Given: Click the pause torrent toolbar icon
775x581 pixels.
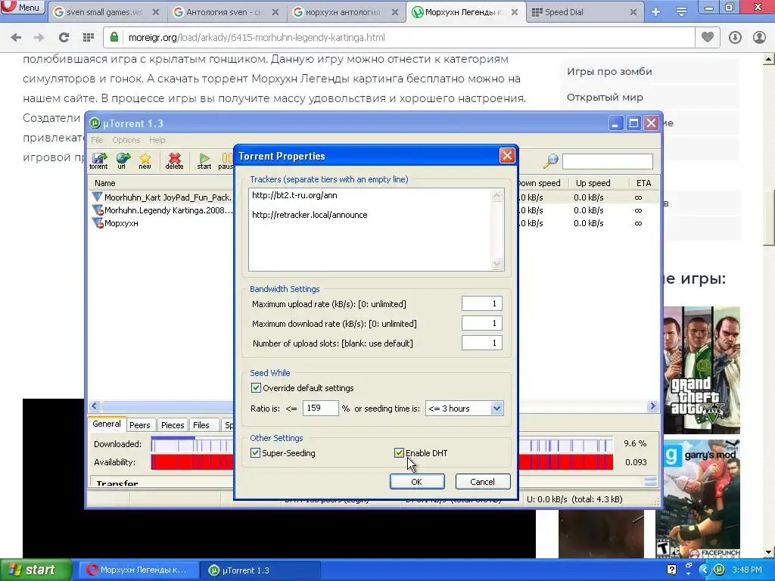Looking at the screenshot, I should point(226,160).
